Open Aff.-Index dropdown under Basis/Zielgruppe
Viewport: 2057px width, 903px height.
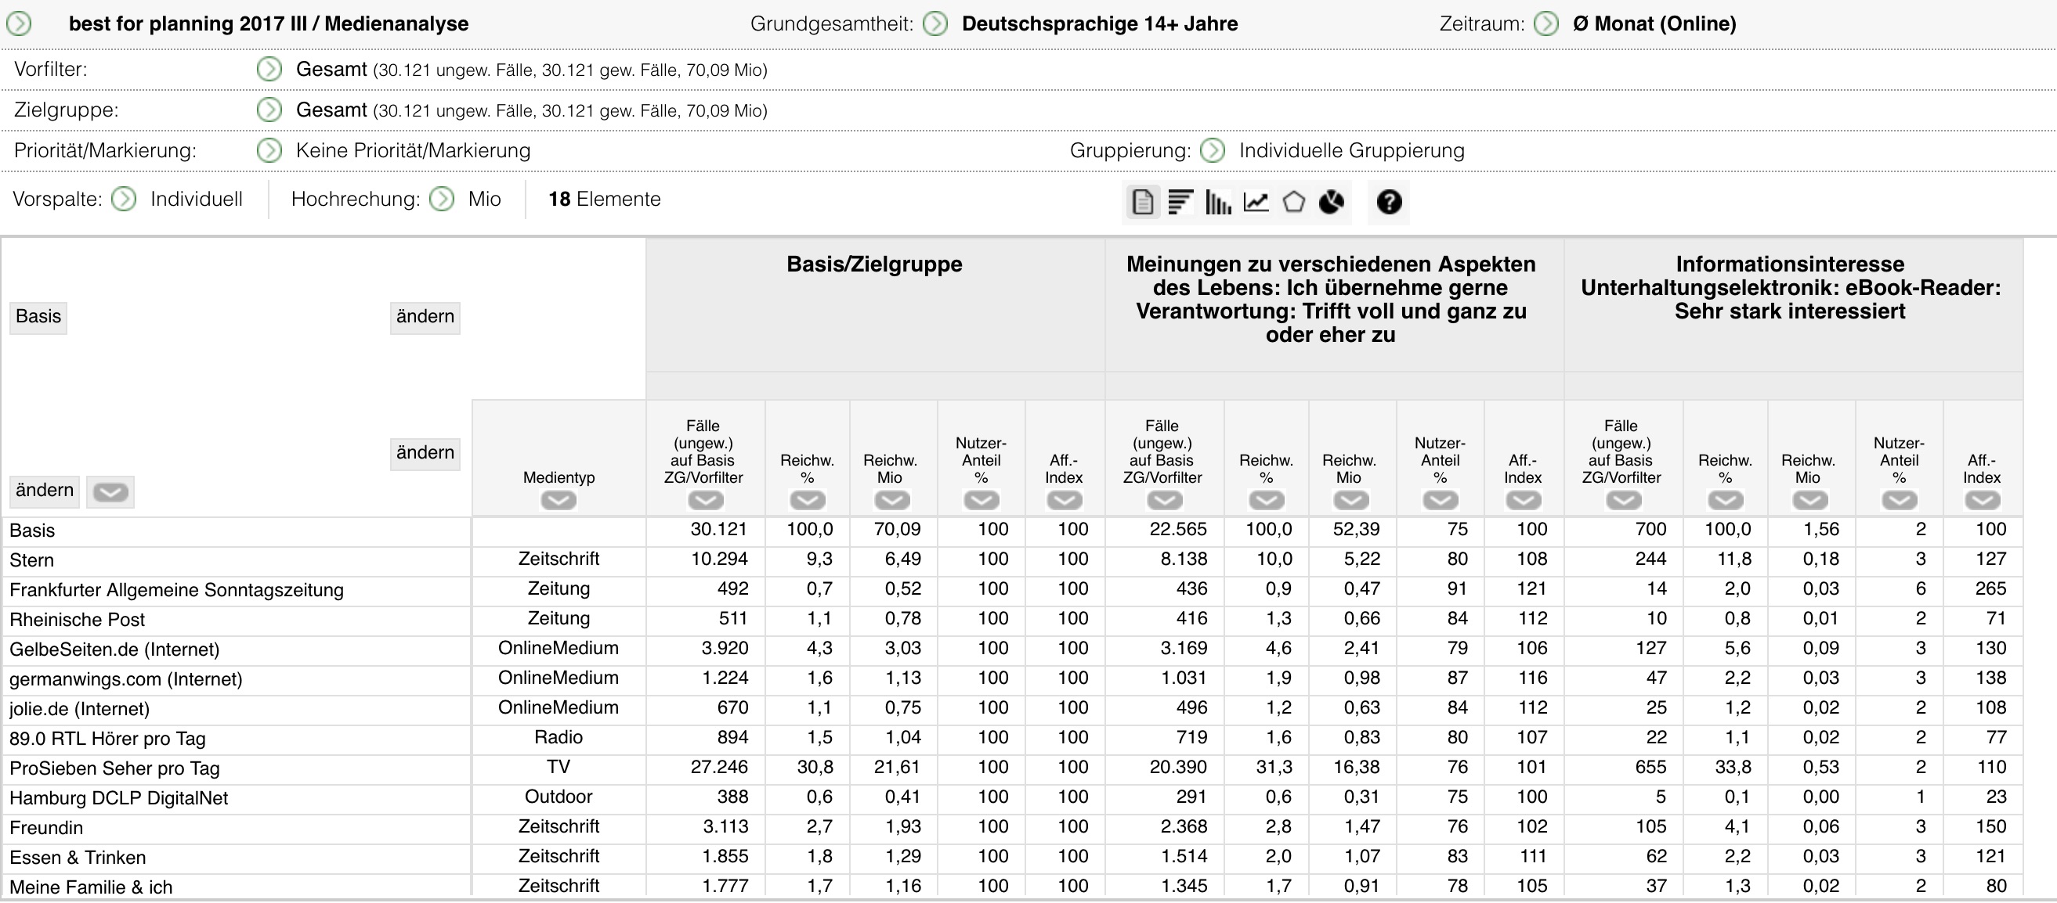point(1065,501)
